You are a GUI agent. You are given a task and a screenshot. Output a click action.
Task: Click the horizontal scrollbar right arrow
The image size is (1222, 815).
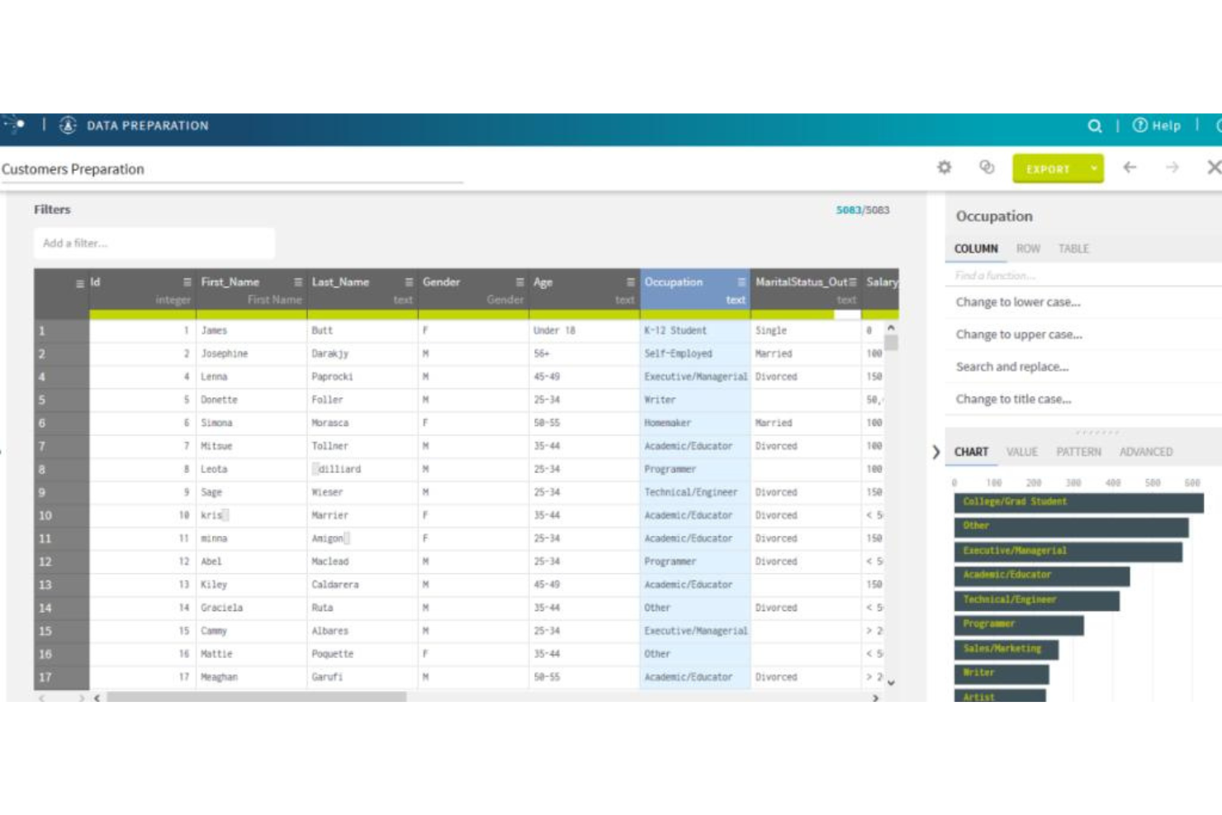[x=875, y=698]
